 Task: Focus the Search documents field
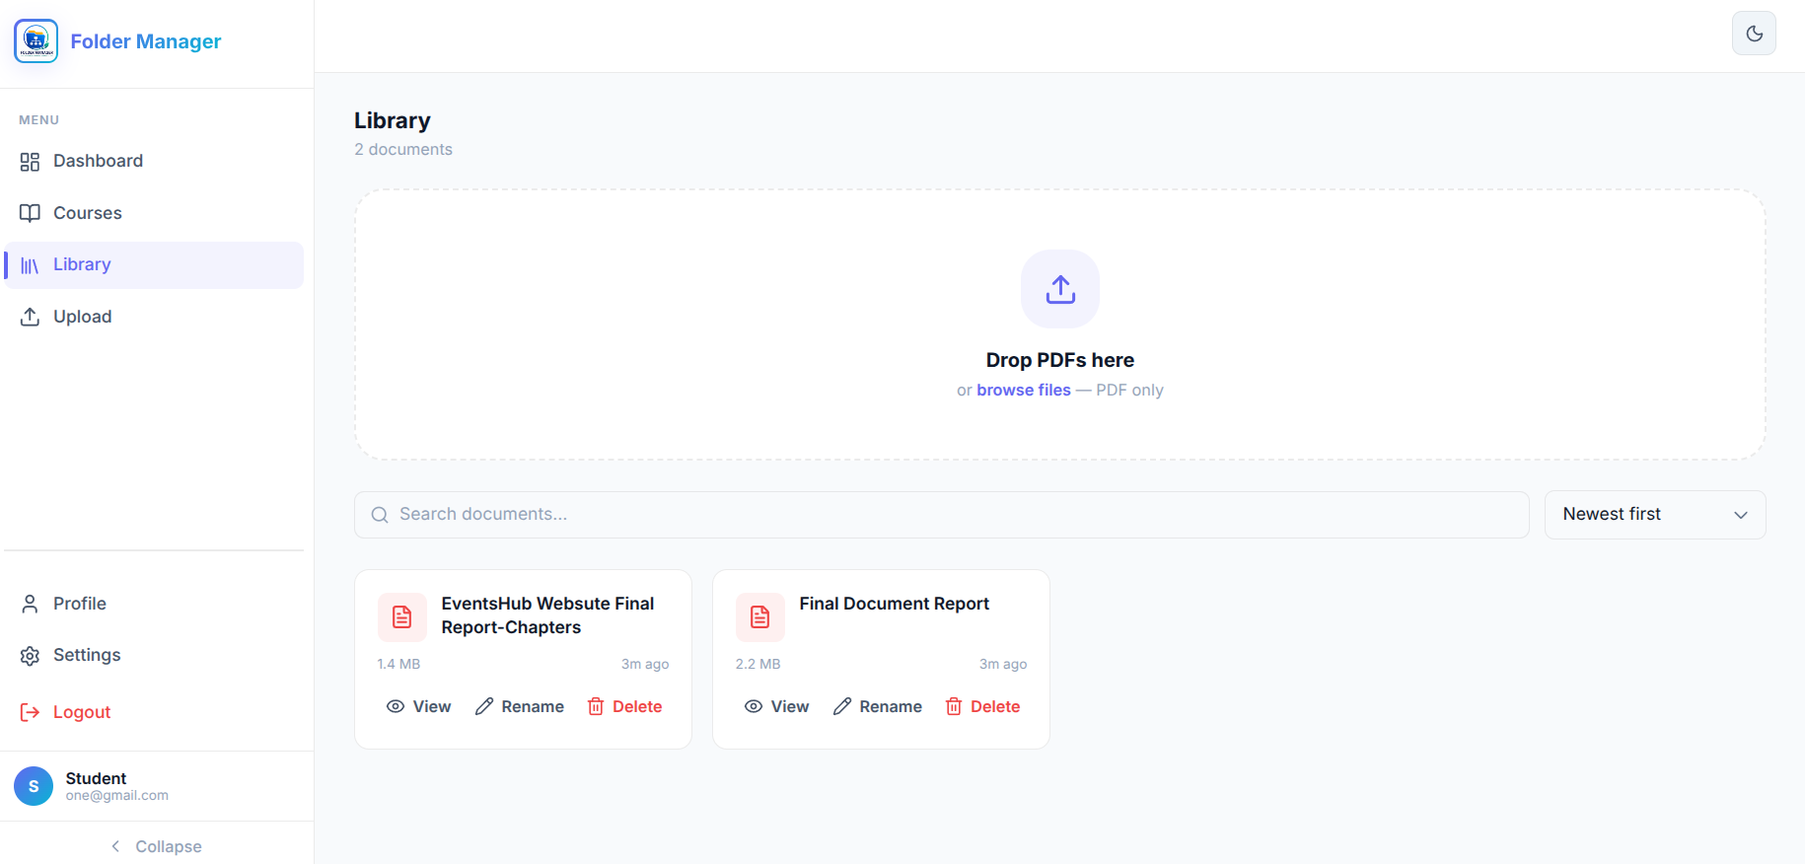coord(942,515)
